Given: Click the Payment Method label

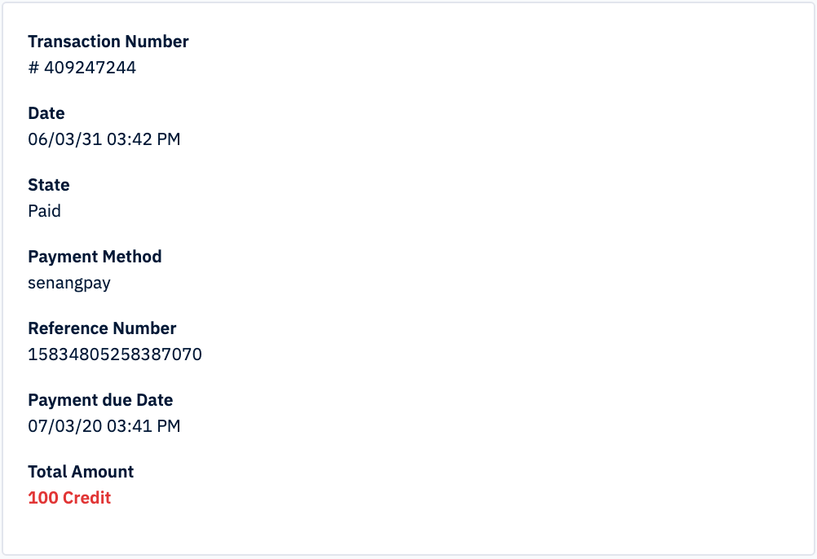Looking at the screenshot, I should point(95,257).
